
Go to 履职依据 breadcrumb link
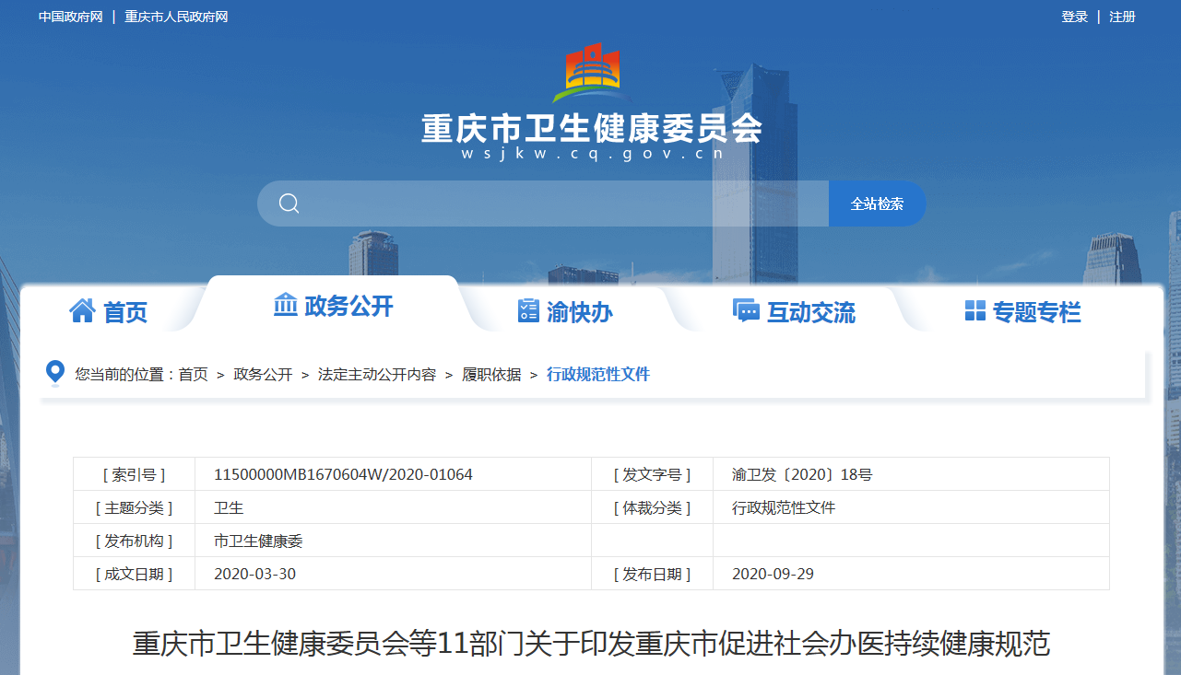click(491, 375)
